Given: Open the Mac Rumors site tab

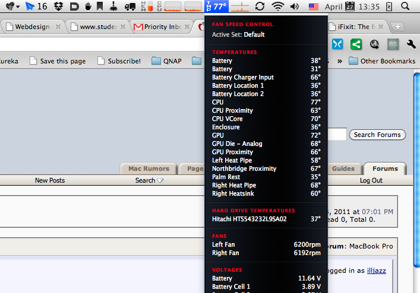Looking at the screenshot, I should pos(149,168).
